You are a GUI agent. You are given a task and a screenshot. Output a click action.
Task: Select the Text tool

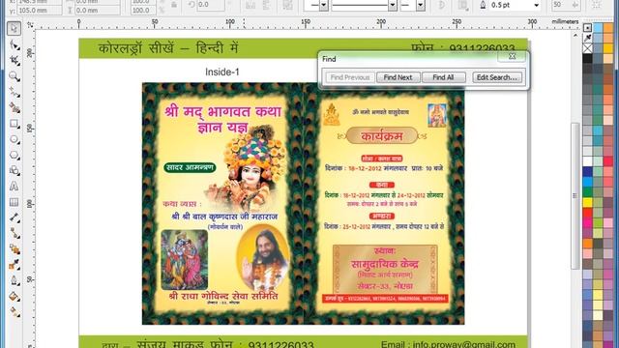click(15, 187)
